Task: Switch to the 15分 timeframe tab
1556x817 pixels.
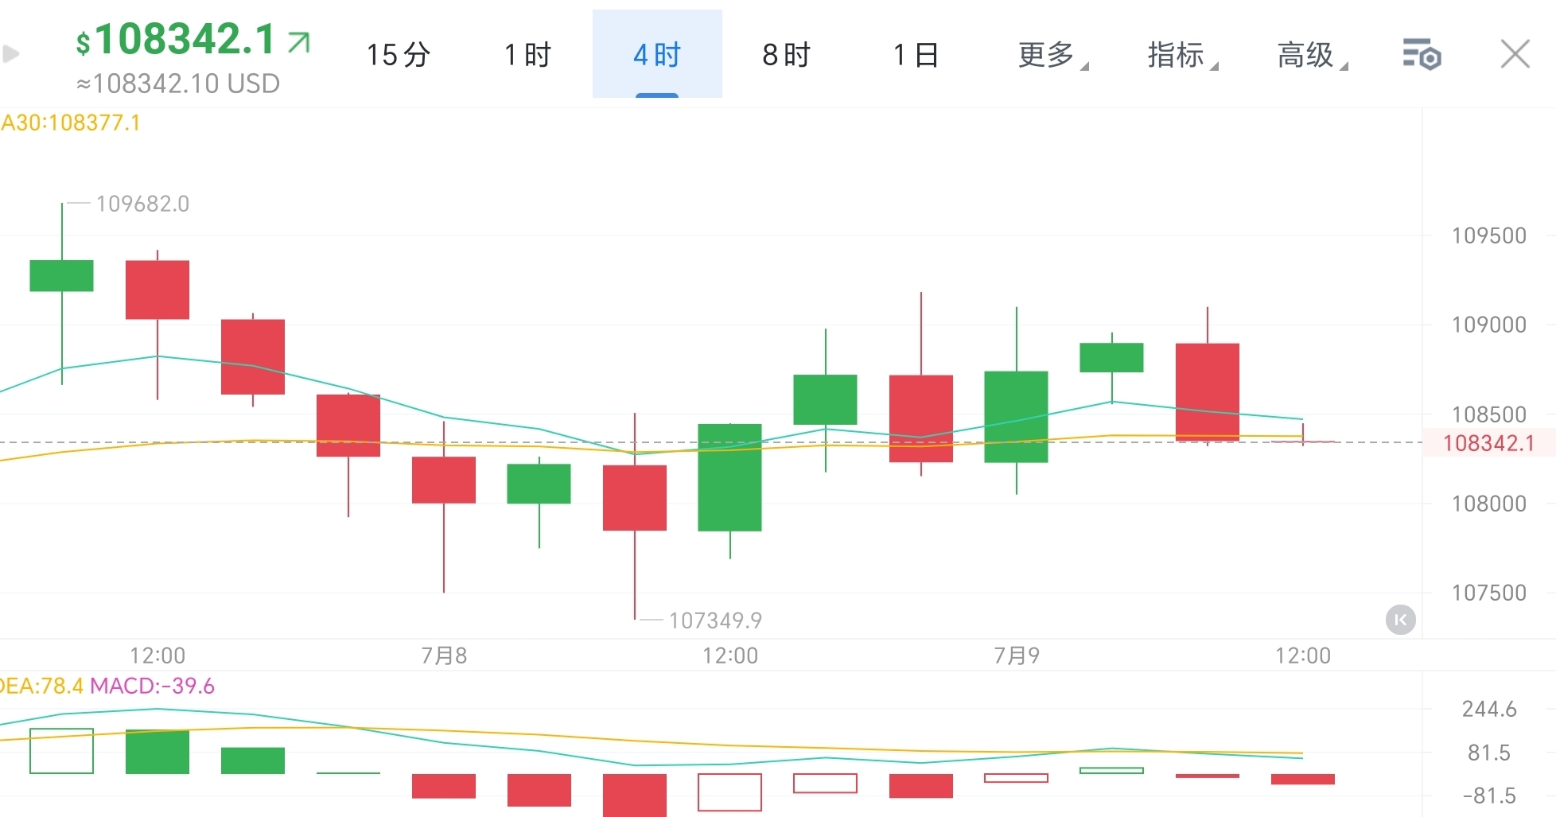Action: (399, 54)
